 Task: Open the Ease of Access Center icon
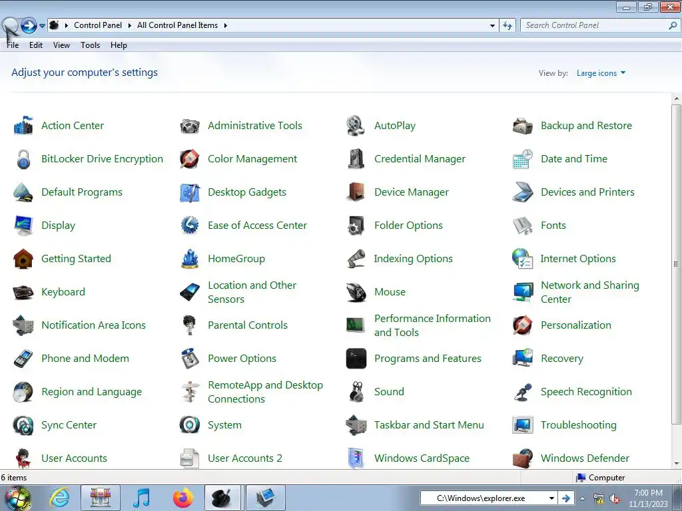(190, 226)
